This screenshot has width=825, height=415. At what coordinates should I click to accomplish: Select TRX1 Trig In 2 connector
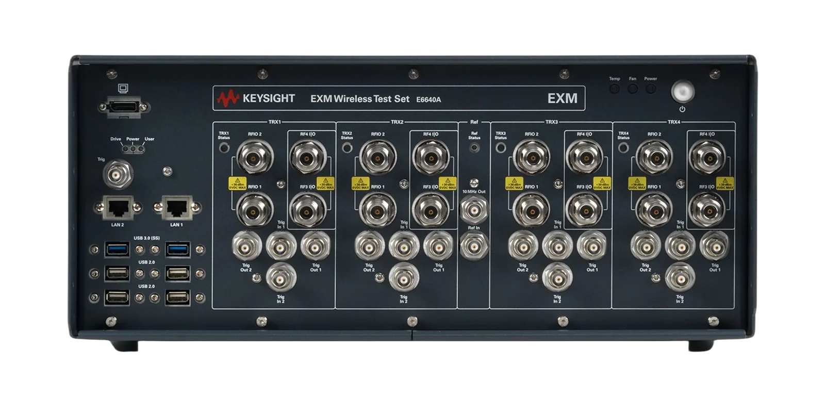(281, 278)
